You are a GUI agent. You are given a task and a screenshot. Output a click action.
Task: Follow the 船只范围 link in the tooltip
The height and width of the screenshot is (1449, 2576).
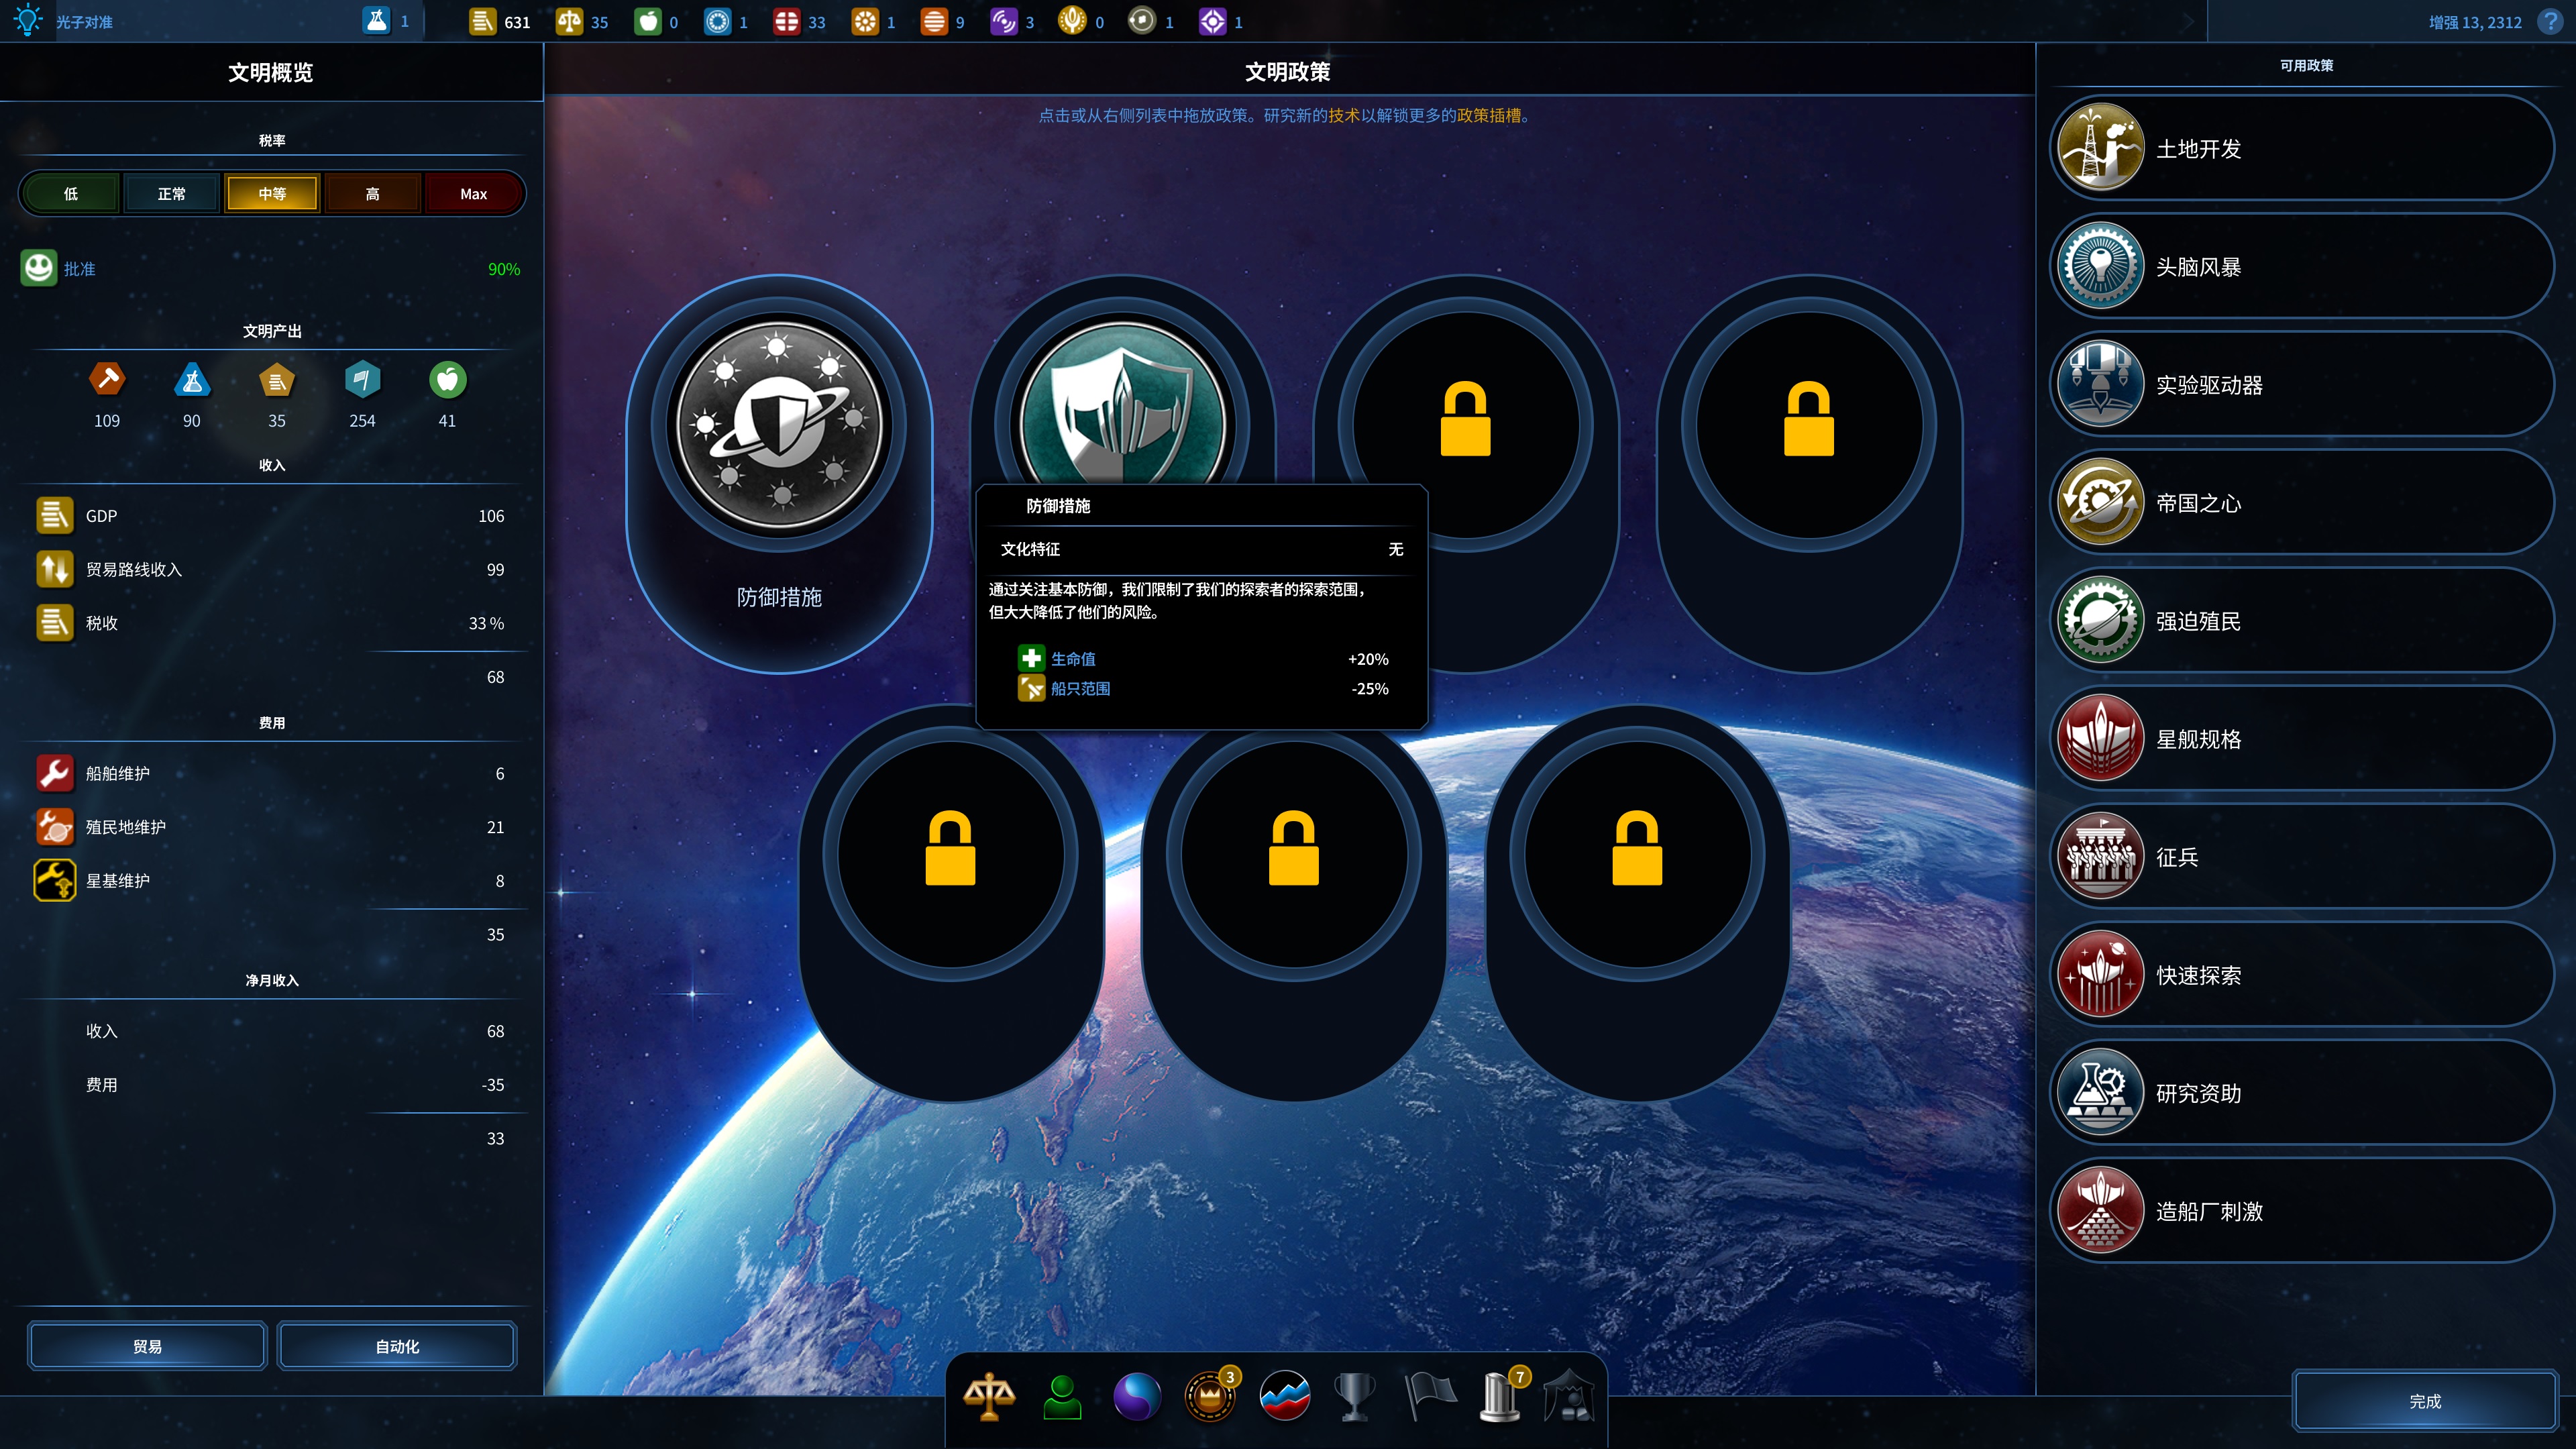tap(1080, 688)
